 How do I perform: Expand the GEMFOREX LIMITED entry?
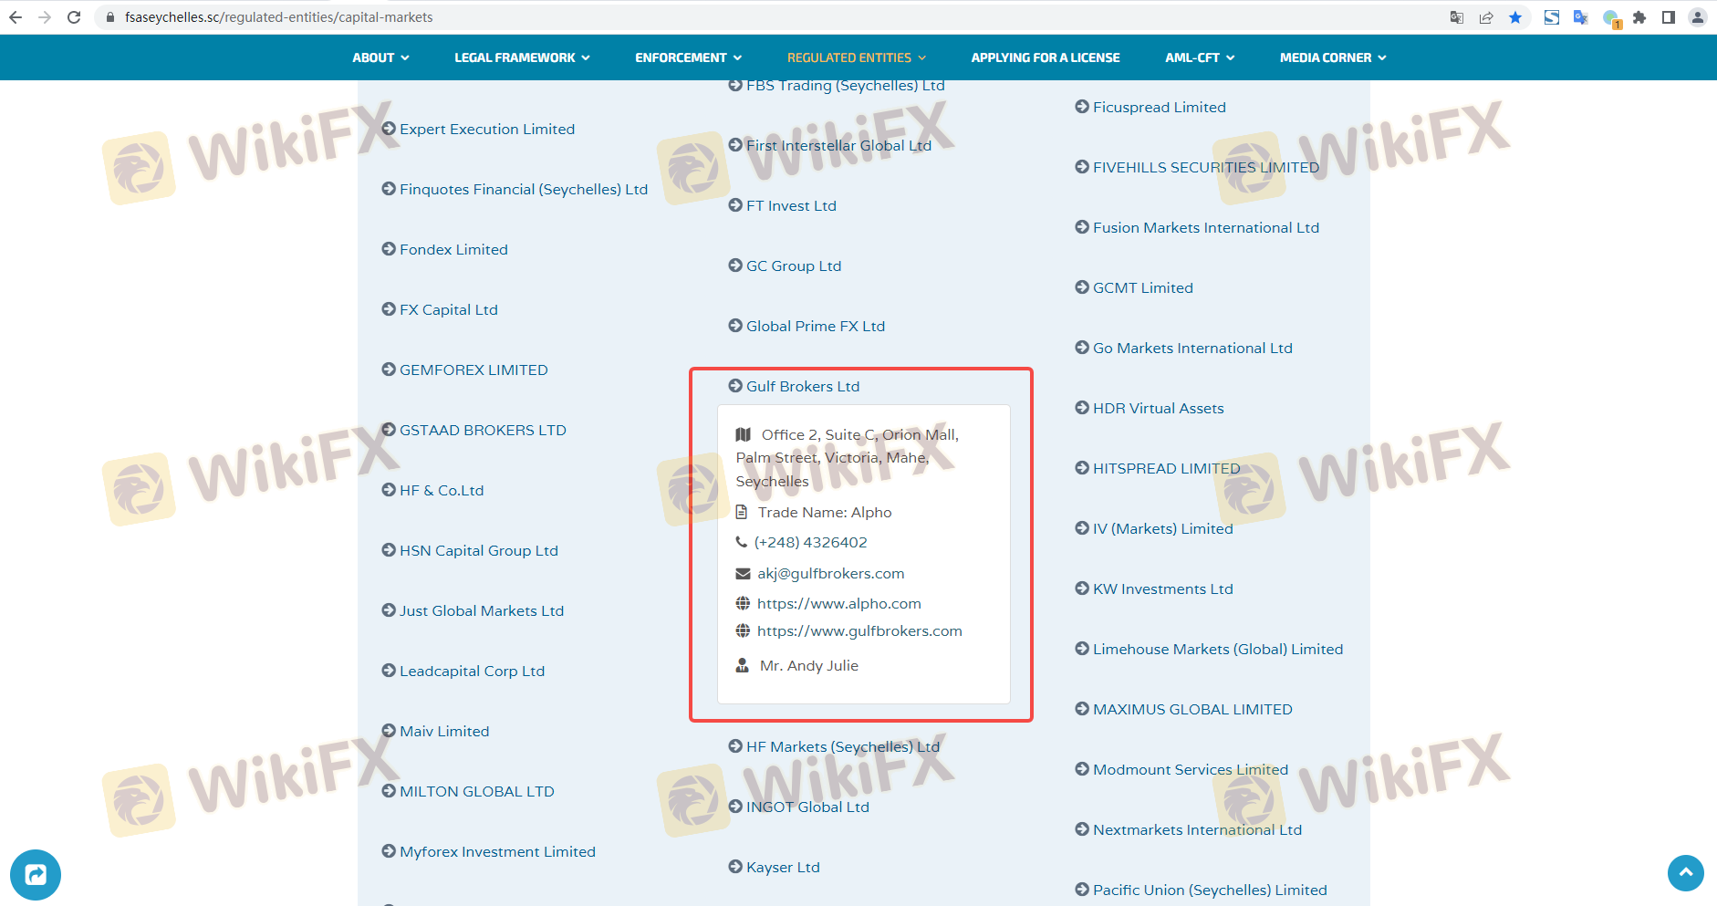tap(473, 370)
